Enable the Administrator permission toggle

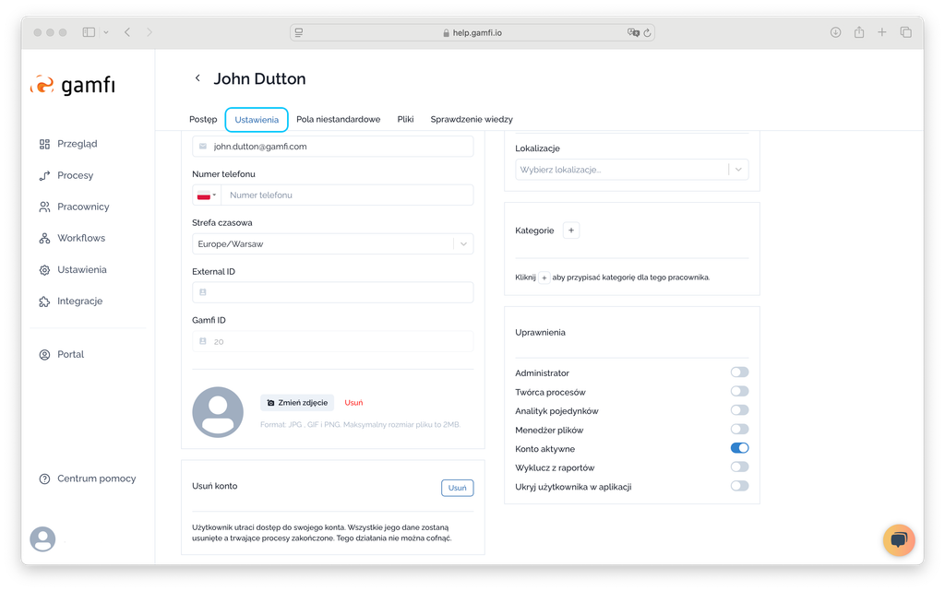click(x=738, y=372)
